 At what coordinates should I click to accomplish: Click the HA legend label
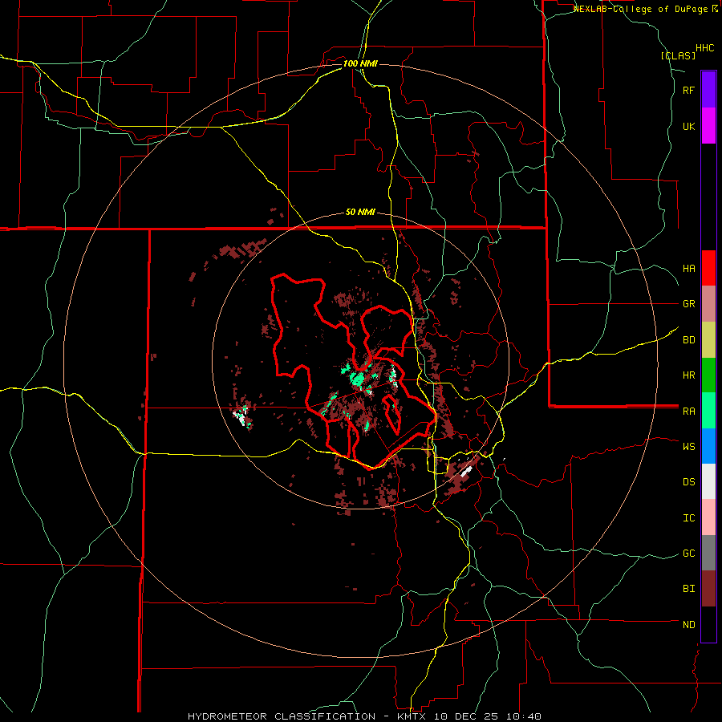(688, 269)
